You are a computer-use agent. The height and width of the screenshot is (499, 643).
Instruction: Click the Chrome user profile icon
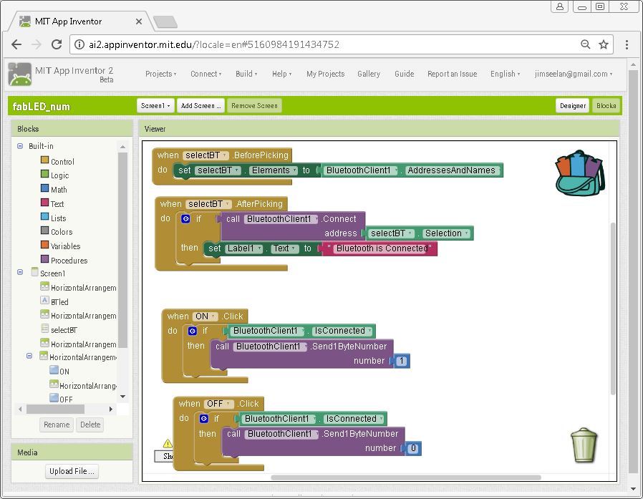(559, 6)
